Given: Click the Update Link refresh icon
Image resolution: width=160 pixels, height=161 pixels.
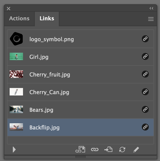Looking at the screenshot, I should point(122,149).
